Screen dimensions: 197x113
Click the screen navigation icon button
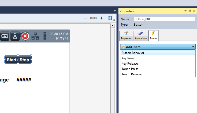(x=5, y=36)
